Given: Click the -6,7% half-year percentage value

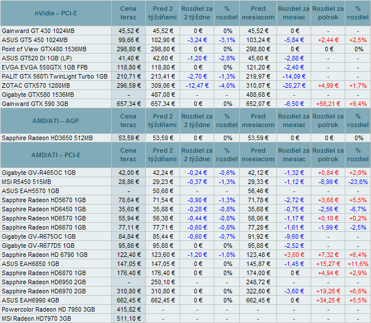Looking at the screenshot, I should [358, 209].
